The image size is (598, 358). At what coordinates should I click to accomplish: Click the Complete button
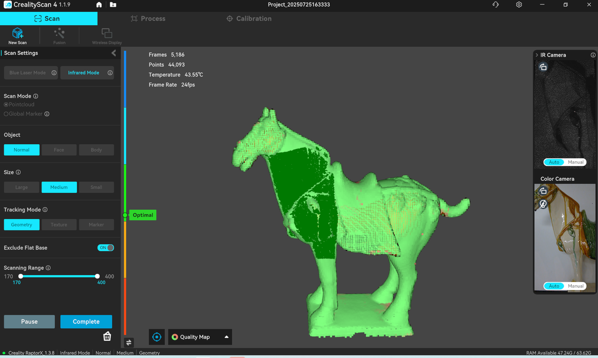[86, 322]
